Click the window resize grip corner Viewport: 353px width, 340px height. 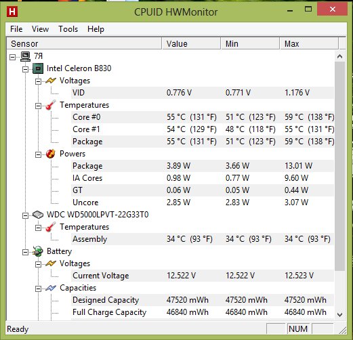343,330
